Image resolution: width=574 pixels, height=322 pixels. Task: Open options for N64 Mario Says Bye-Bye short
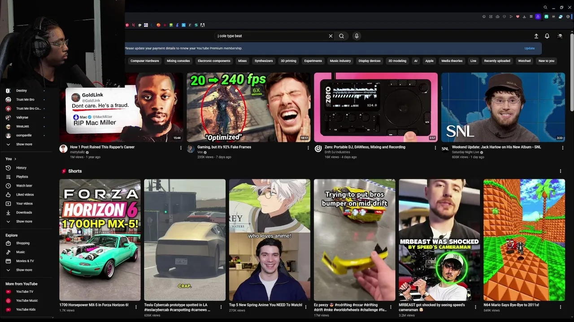[x=560, y=307]
